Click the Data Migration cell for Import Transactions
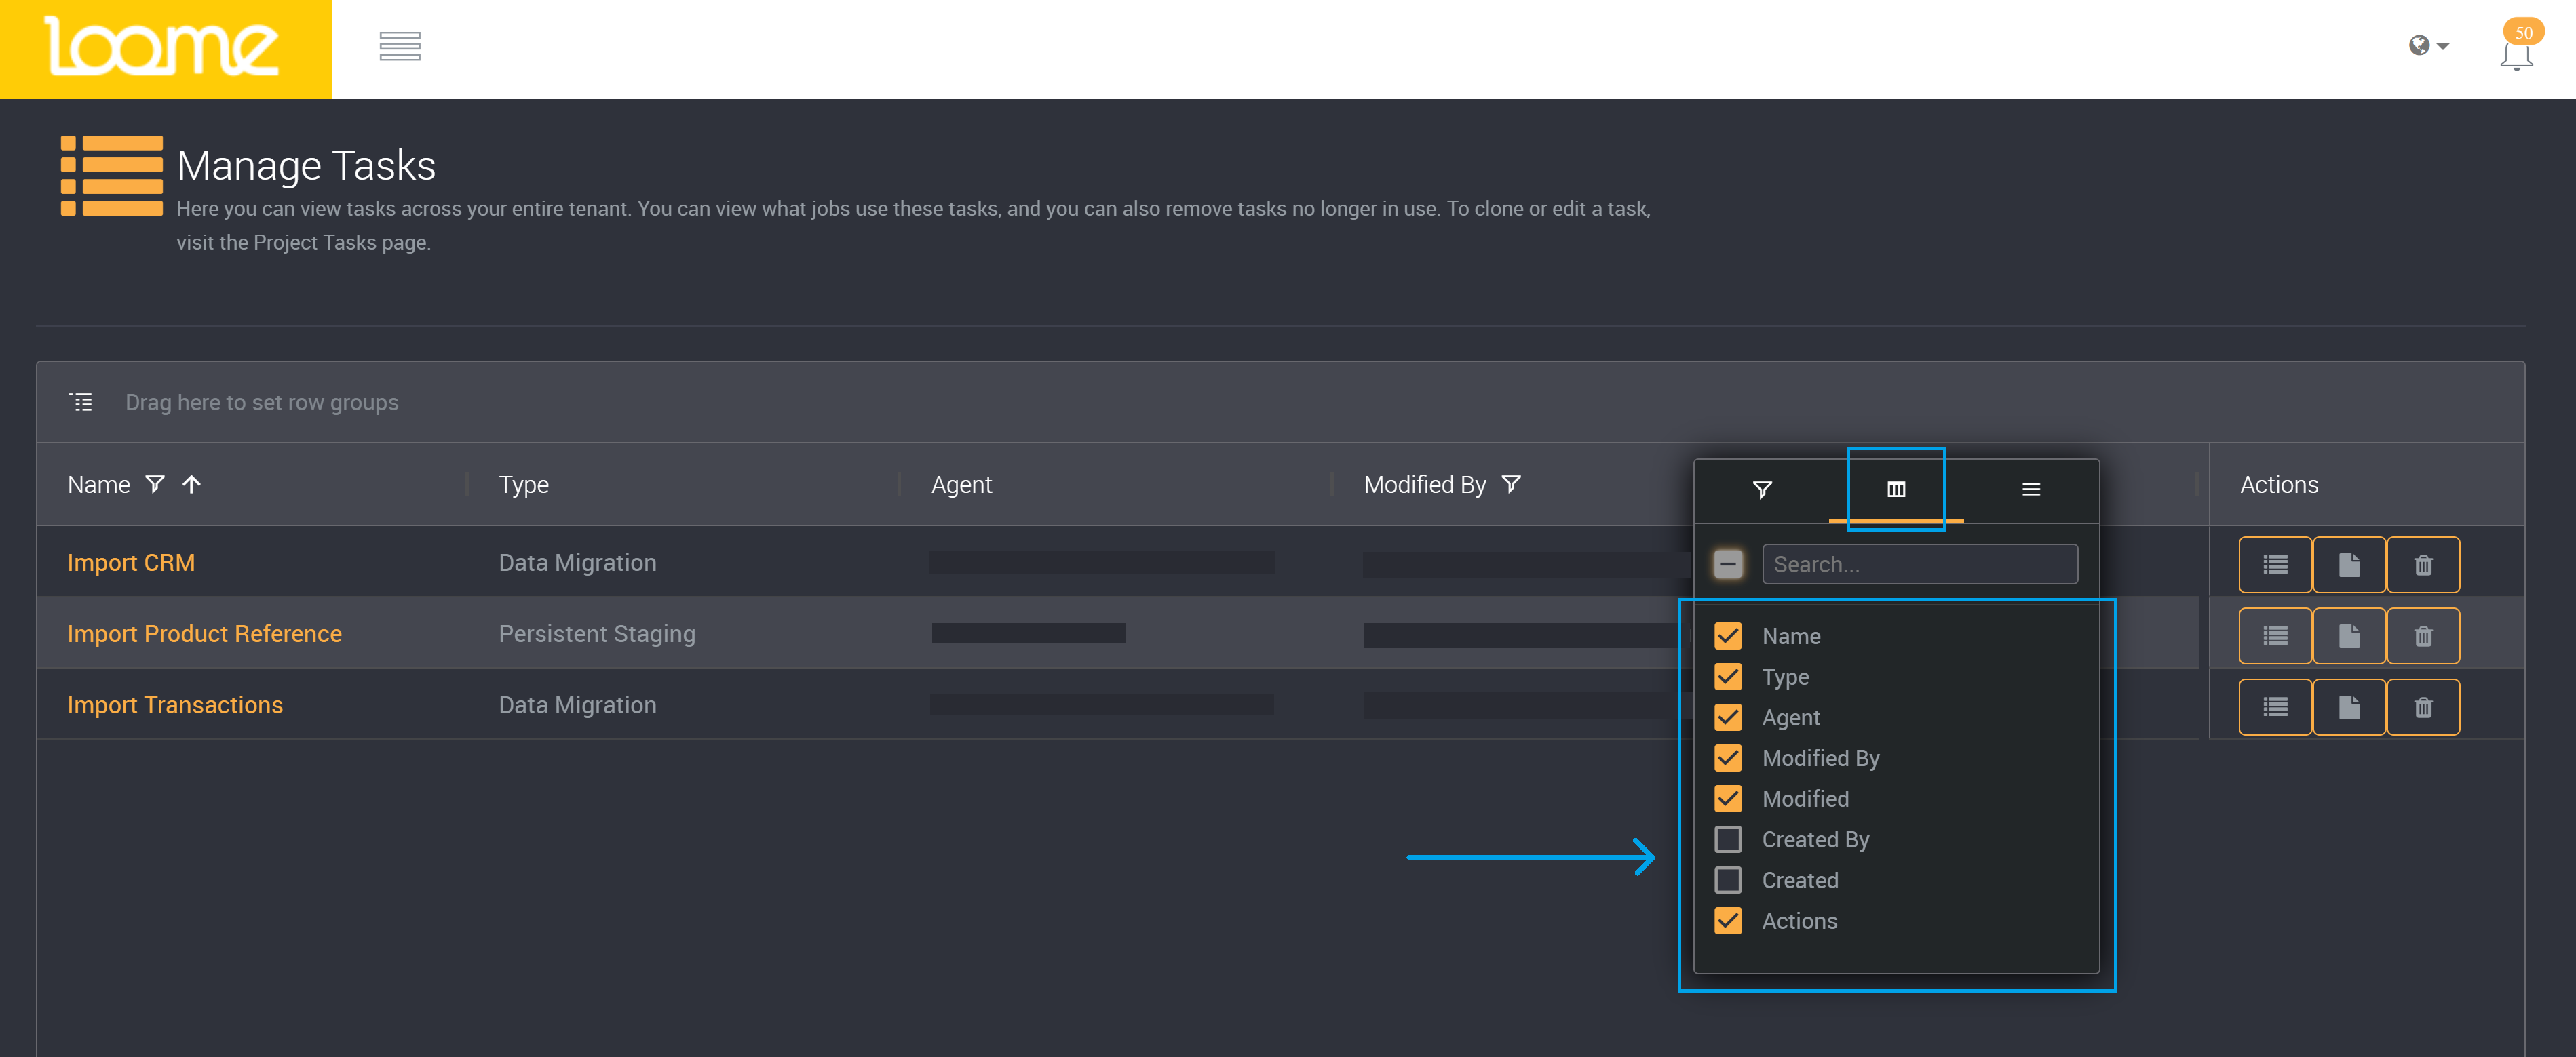Viewport: 2576px width, 1057px height. point(577,704)
